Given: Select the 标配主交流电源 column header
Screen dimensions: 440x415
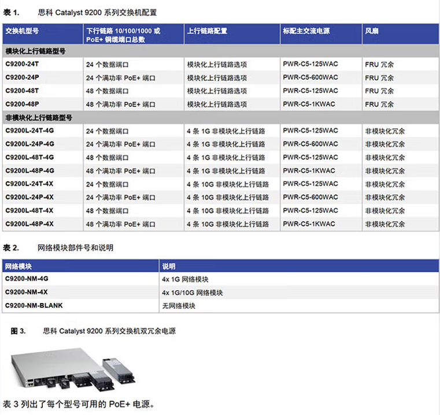Looking at the screenshot, I should [x=306, y=31].
